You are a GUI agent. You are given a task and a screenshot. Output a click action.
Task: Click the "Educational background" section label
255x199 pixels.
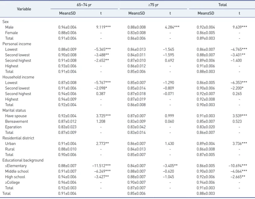pyautogui.click(x=23, y=160)
